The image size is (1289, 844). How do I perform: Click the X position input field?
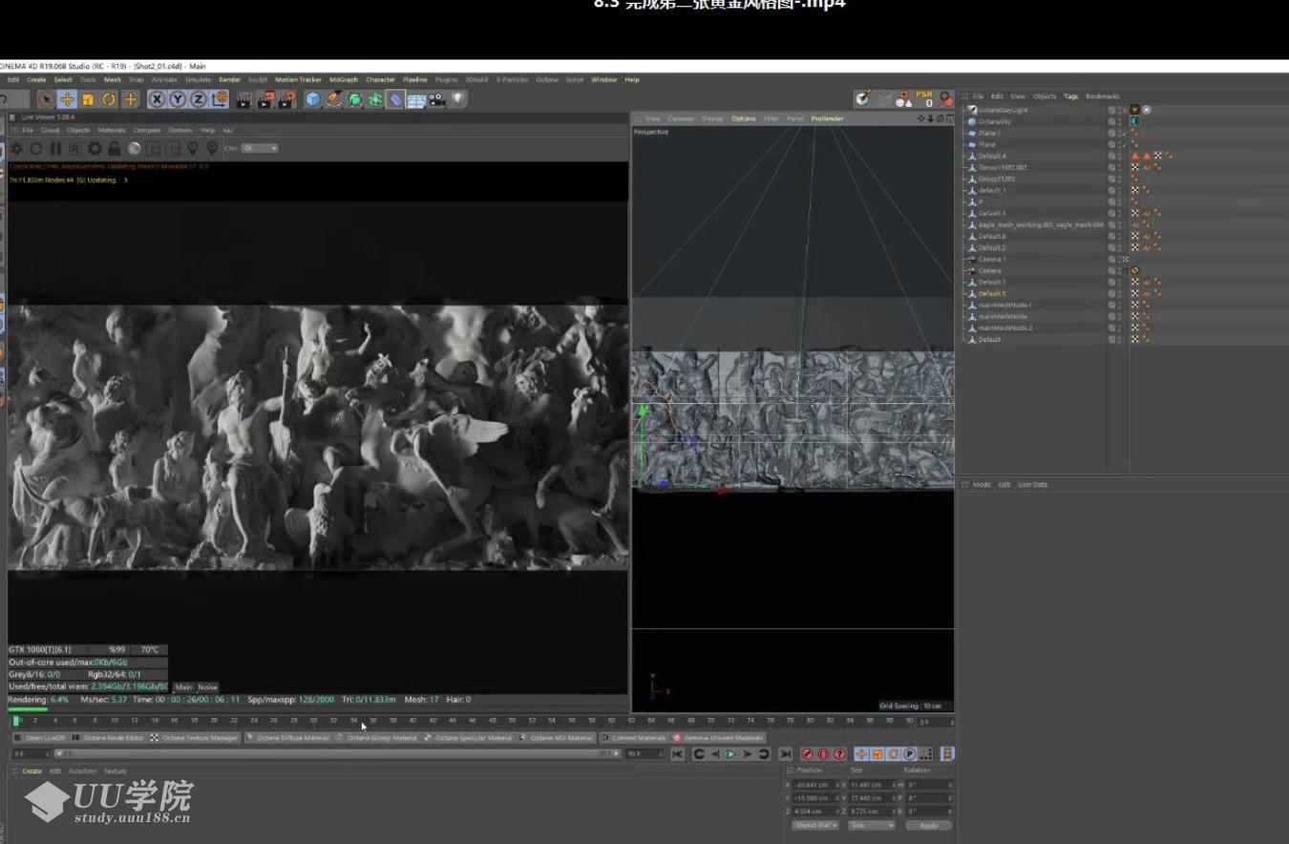(x=815, y=785)
